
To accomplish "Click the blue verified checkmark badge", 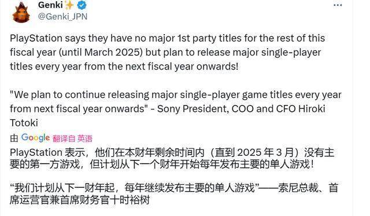I will (82, 5).
